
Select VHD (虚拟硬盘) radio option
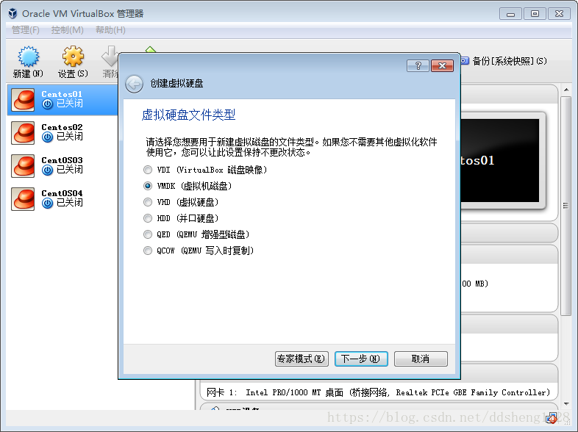click(148, 202)
